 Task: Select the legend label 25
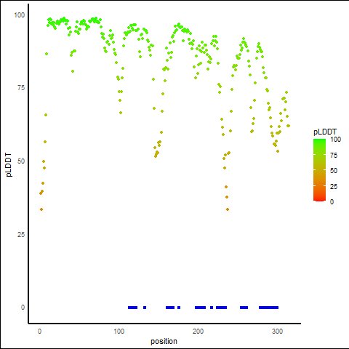334,187
